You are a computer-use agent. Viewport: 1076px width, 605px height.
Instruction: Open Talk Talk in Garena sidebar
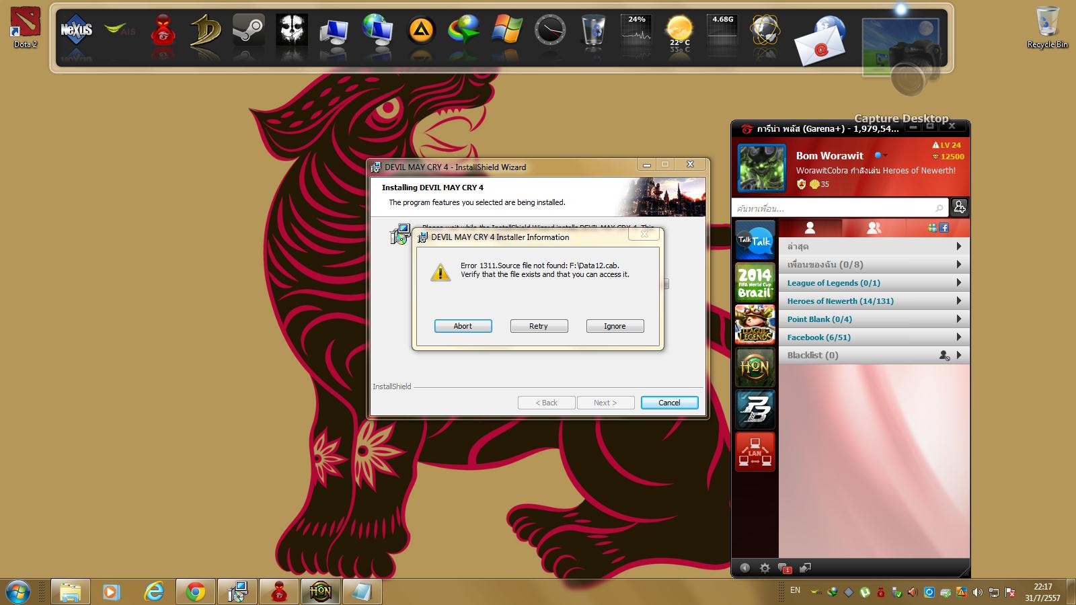(x=755, y=240)
